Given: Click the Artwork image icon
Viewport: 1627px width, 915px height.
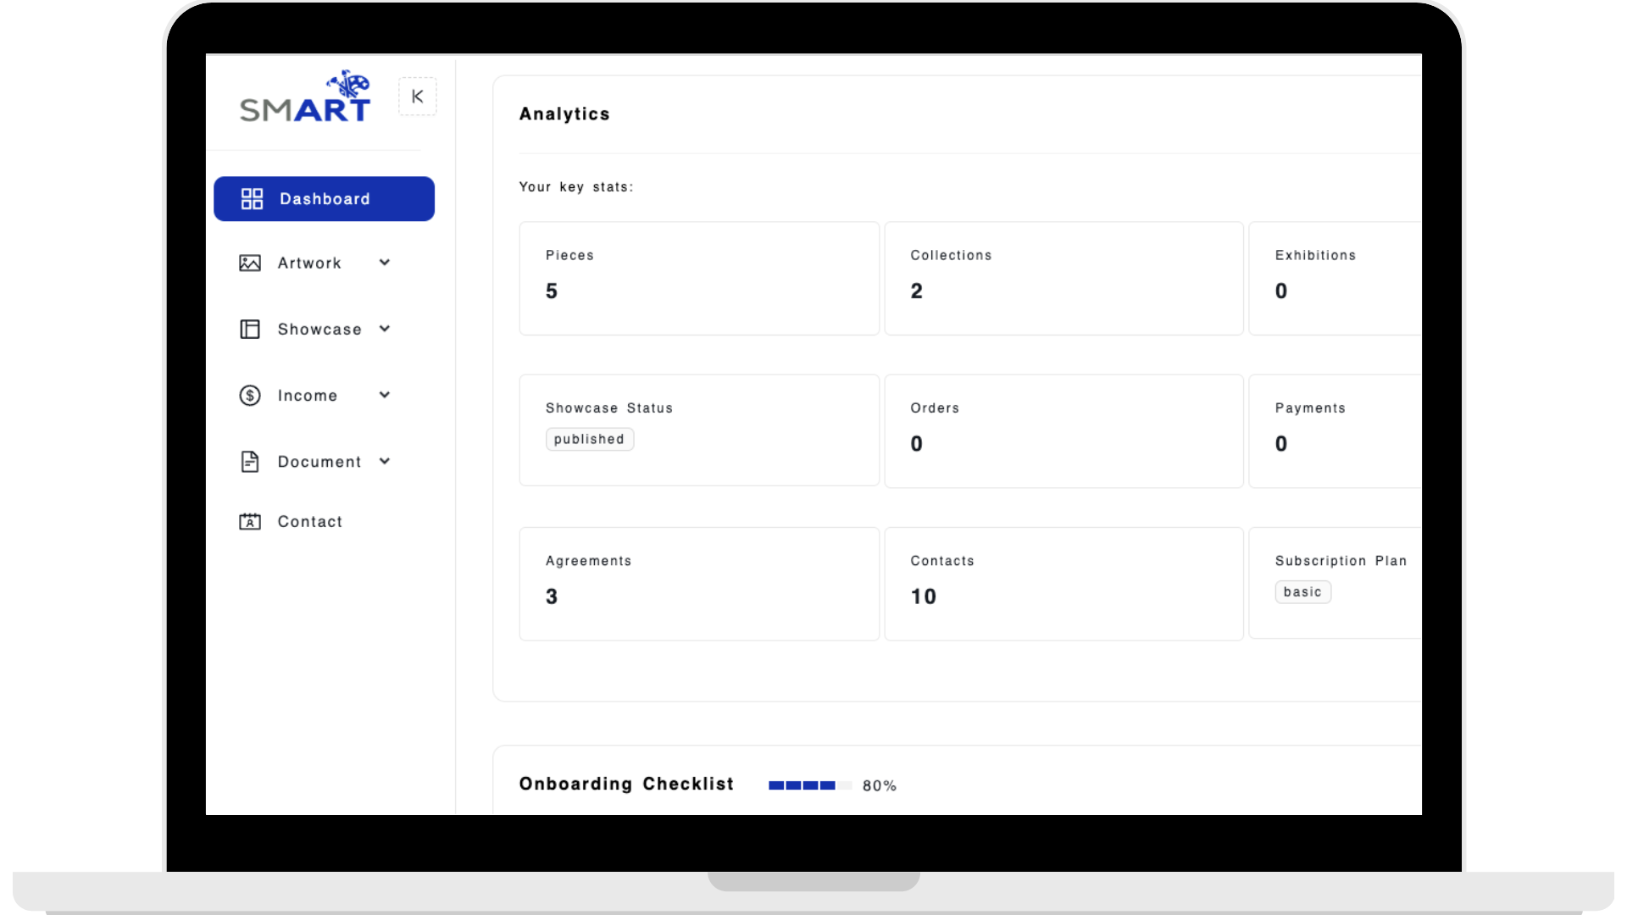Looking at the screenshot, I should (250, 263).
